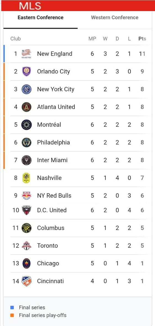The image size is (155, 326).
Task: Click the Columbus team name
Action: coord(51,228)
